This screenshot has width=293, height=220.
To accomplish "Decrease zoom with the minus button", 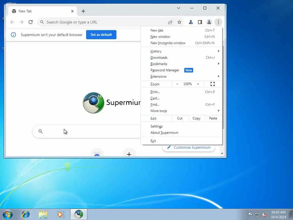I will point(177,84).
